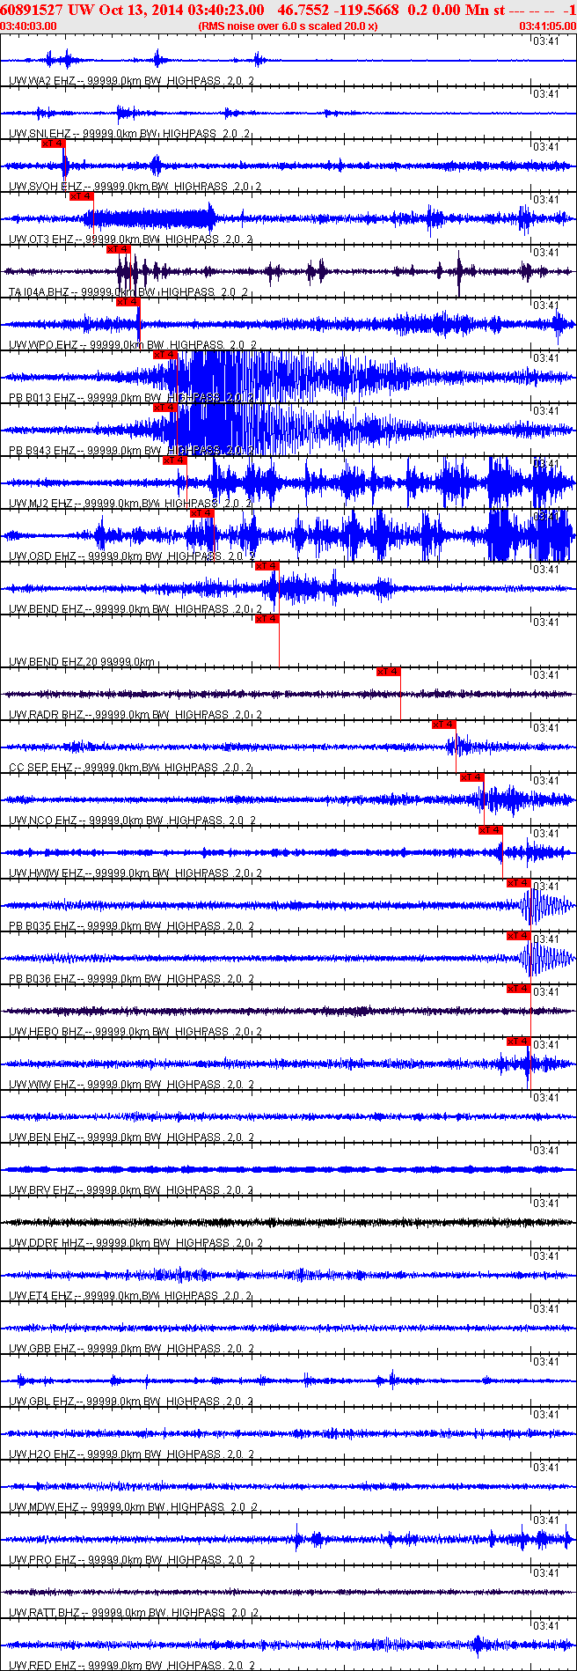The image size is (577, 1671).
Task: Select the PB.B943 EHZ station label
Action: [132, 451]
